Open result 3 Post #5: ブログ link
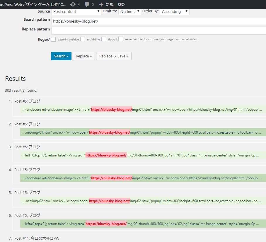This screenshot has width=266, height=242. tap(27, 147)
